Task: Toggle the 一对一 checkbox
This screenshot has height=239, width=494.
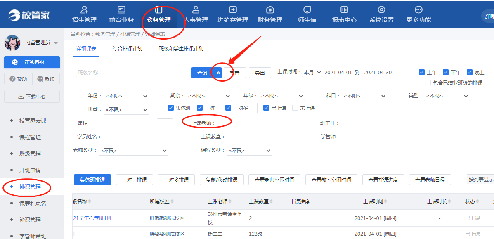Action: tap(200, 108)
